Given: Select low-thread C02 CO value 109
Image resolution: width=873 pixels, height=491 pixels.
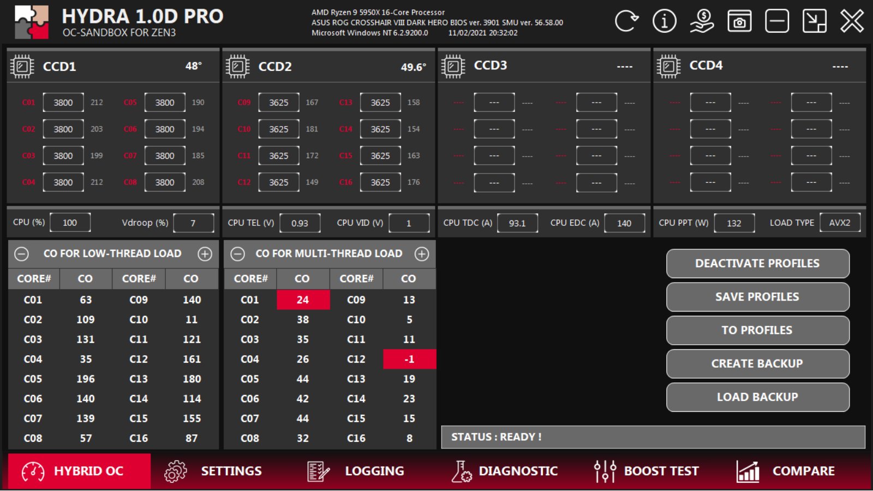Looking at the screenshot, I should (86, 319).
